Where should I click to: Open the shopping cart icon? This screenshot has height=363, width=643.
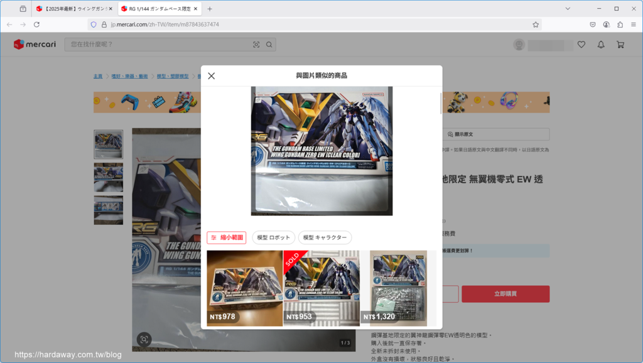coord(620,45)
